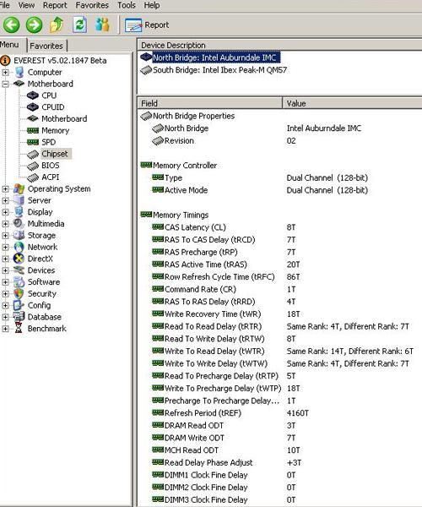
Task: Click the Server icon in tree
Action: pos(19,200)
